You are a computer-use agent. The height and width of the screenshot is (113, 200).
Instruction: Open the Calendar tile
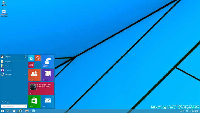[48, 75]
